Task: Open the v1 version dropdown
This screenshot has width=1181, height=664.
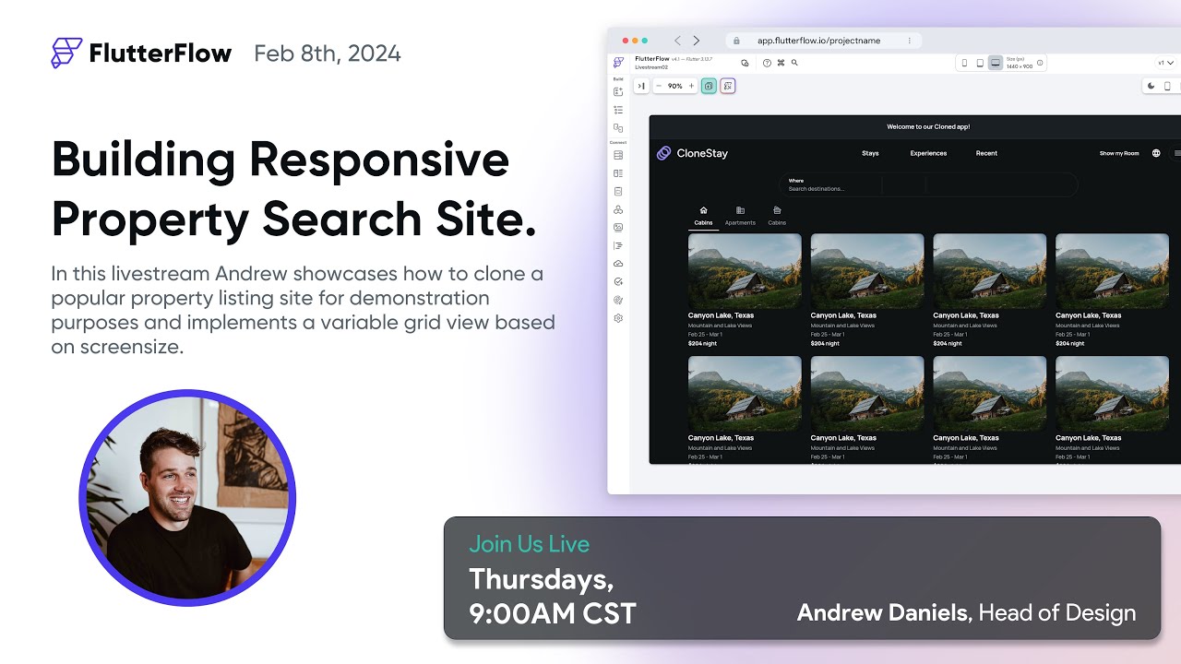Action: [x=1166, y=63]
